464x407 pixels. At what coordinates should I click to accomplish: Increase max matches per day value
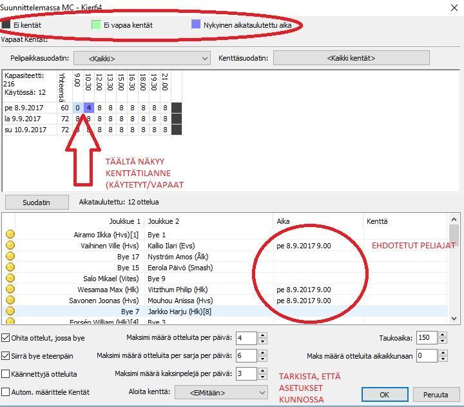tap(262, 335)
